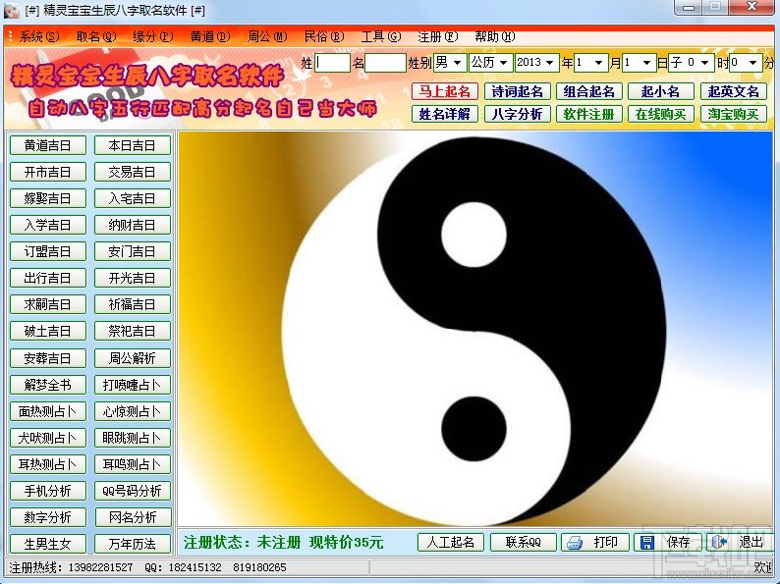Open the 注册(F) menu
Image resolution: width=780 pixels, height=584 pixels.
437,36
